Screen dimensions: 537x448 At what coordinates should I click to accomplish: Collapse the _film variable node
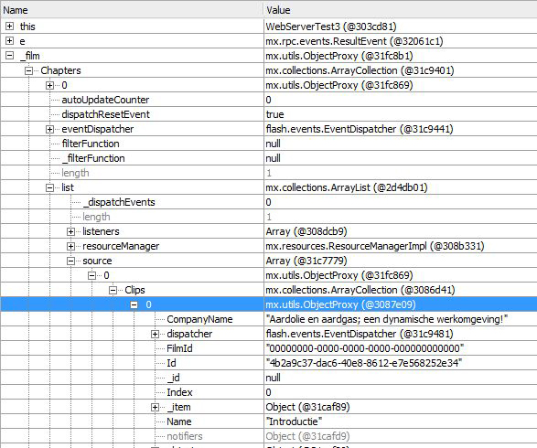pyautogui.click(x=9, y=56)
